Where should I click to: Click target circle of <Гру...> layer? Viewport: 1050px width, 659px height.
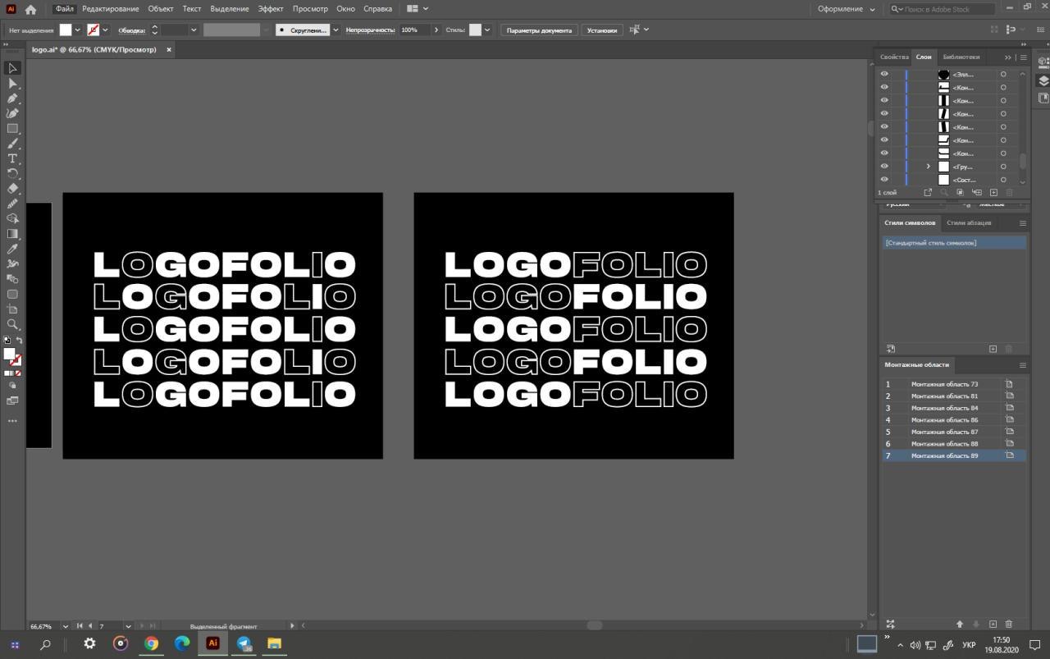(x=1002, y=167)
